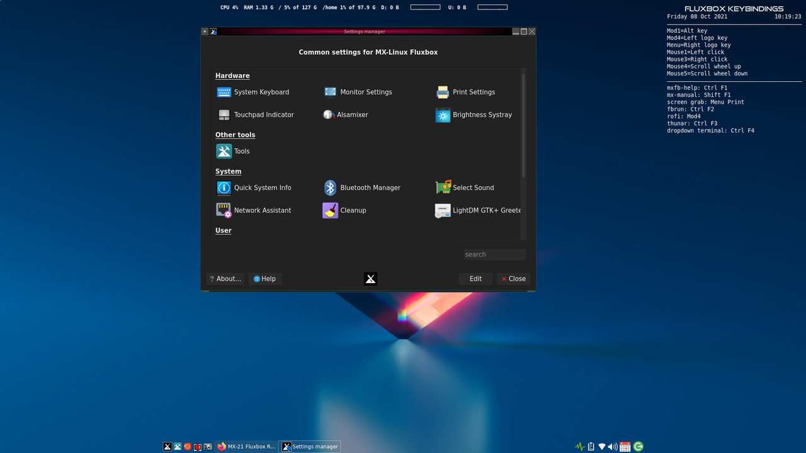Click the About... button
Image resolution: width=806 pixels, height=453 pixels.
click(225, 279)
